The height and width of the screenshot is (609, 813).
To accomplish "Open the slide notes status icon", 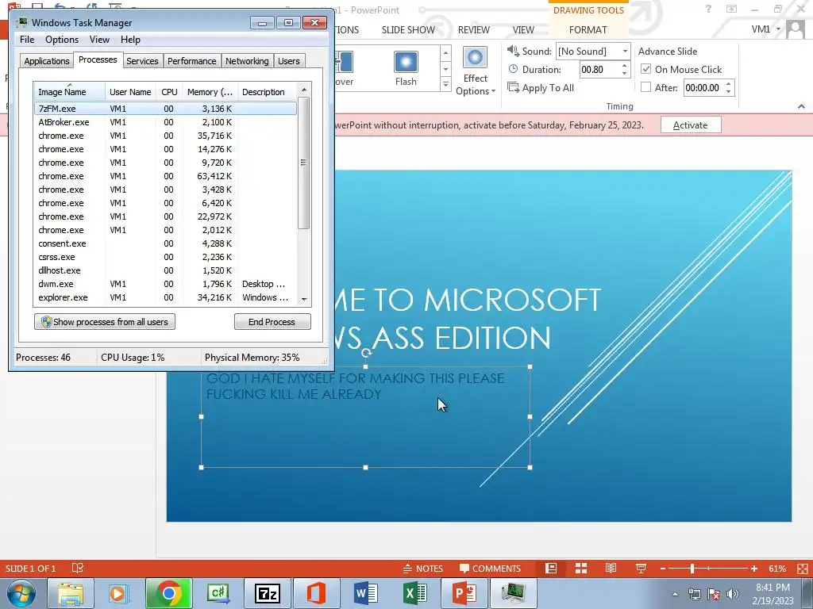I will [77, 568].
